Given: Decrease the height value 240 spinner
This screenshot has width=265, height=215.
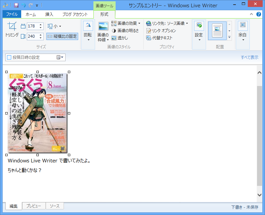Looking at the screenshot, I should point(40,38).
